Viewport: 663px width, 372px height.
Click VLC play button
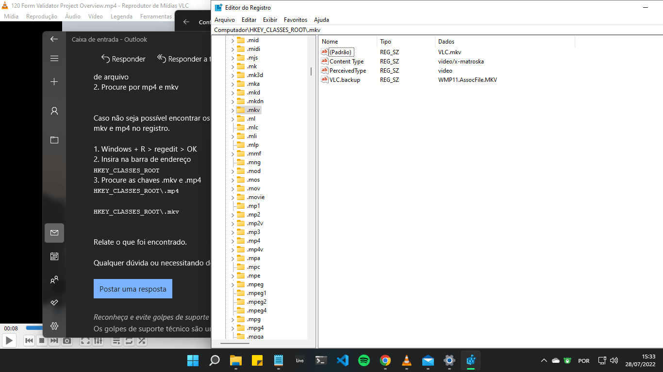(9, 341)
